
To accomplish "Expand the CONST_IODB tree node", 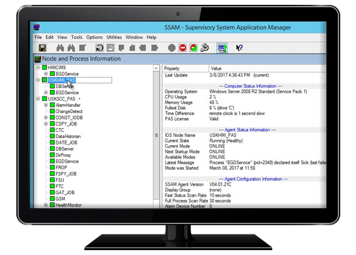I will [x=46, y=118].
